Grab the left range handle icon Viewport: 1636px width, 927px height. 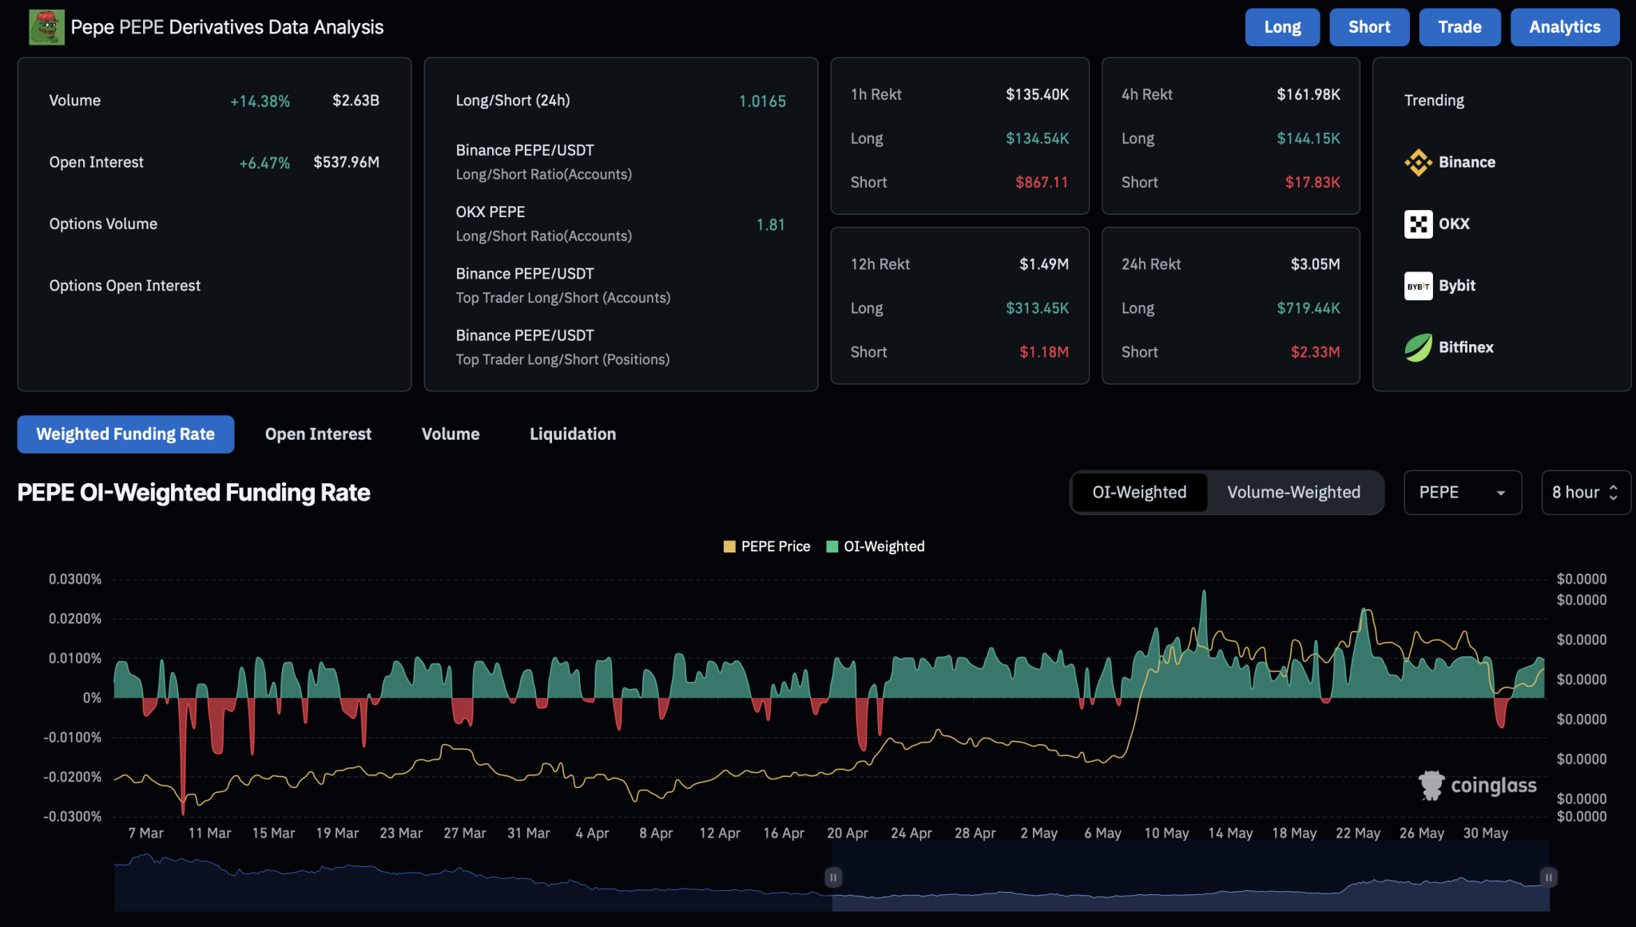(833, 877)
